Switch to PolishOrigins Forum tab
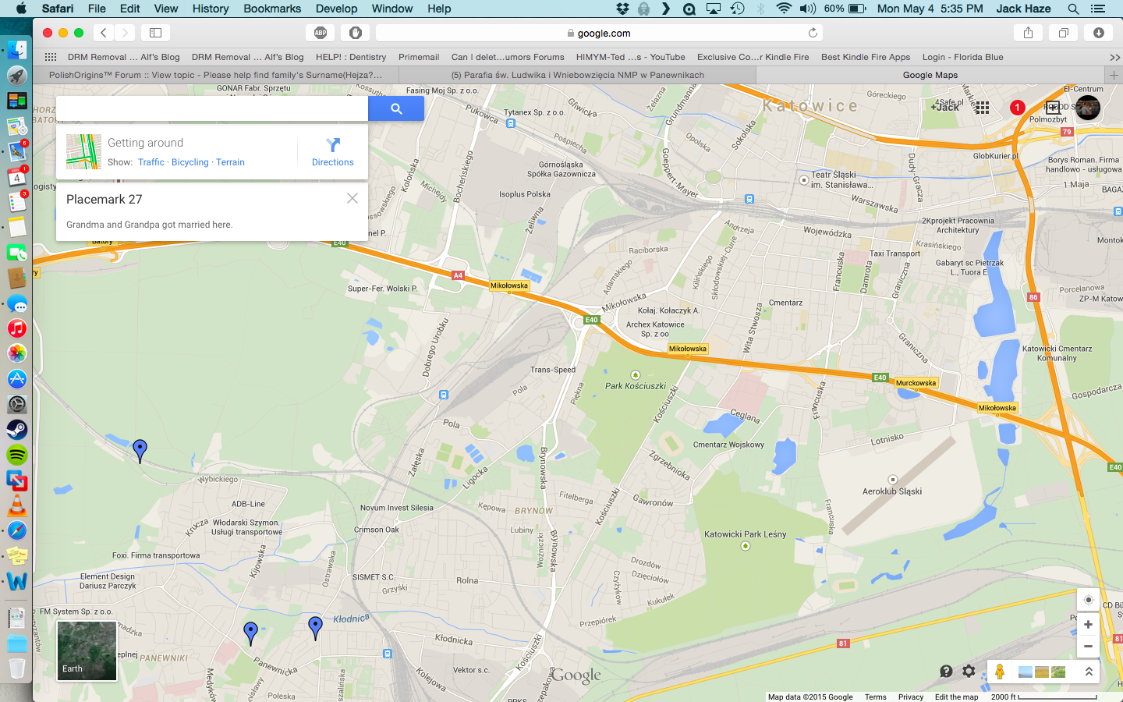 point(216,75)
